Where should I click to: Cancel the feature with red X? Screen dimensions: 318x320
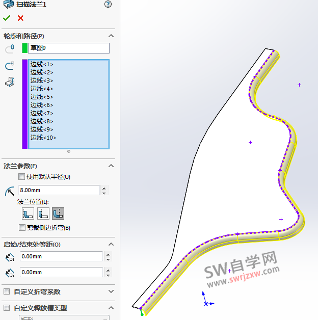point(20,18)
